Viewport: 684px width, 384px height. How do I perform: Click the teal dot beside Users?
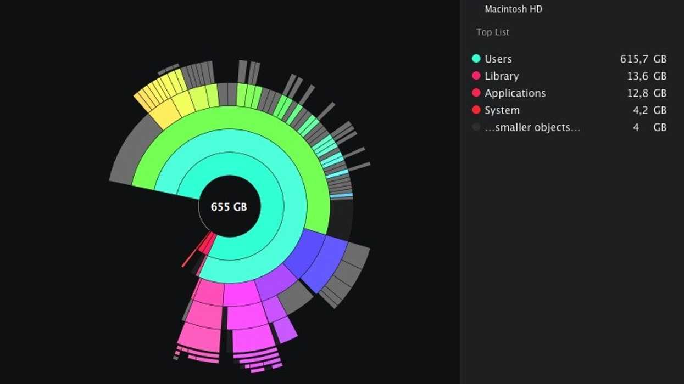(x=476, y=59)
